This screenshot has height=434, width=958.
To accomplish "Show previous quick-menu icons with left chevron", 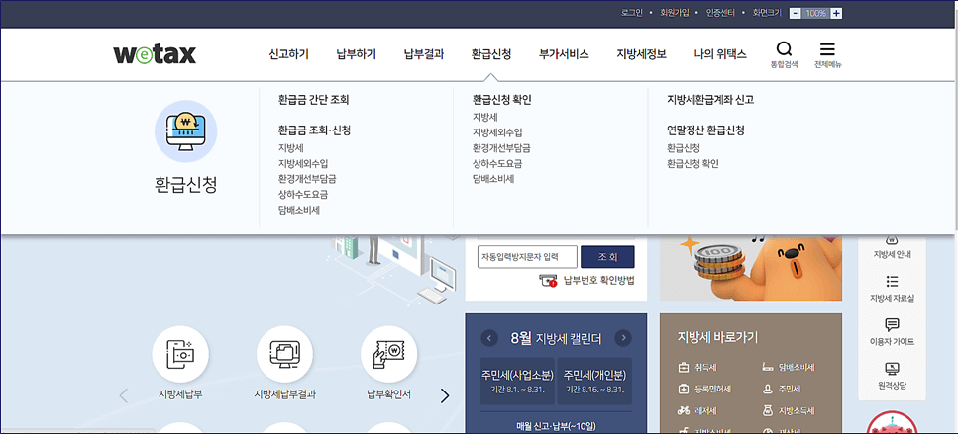I will coord(124,396).
